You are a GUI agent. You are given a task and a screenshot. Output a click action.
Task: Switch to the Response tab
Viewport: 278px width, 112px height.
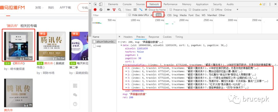tap(154, 37)
